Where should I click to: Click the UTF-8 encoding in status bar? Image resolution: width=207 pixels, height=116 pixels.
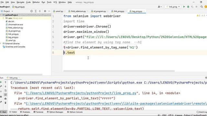(x=171, y=115)
